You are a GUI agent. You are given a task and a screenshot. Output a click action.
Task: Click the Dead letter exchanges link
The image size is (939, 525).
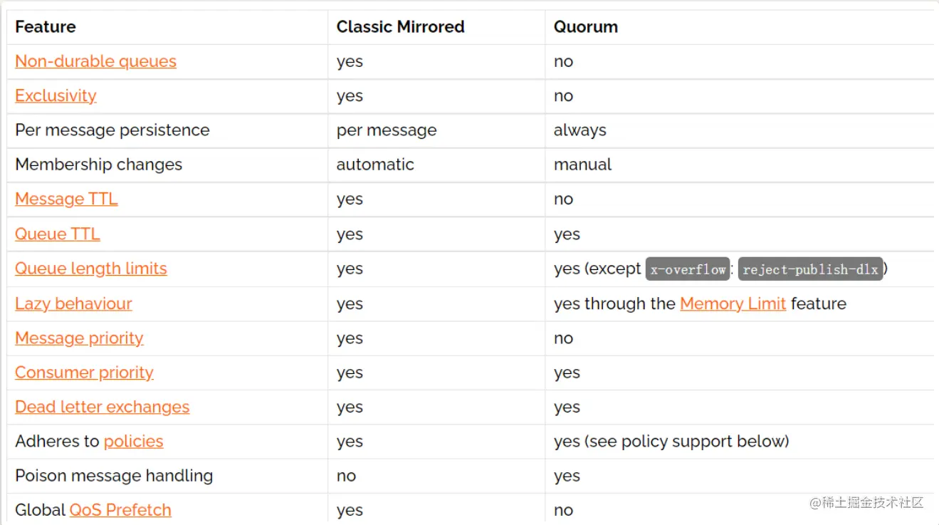tap(102, 407)
